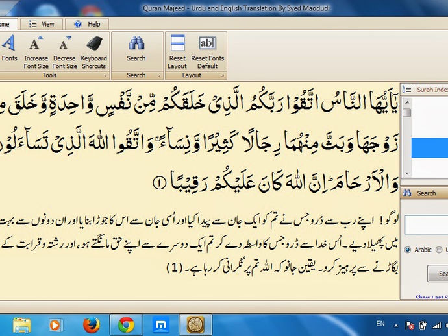Open the Fonts tool
The image size is (448, 336).
tap(8, 48)
